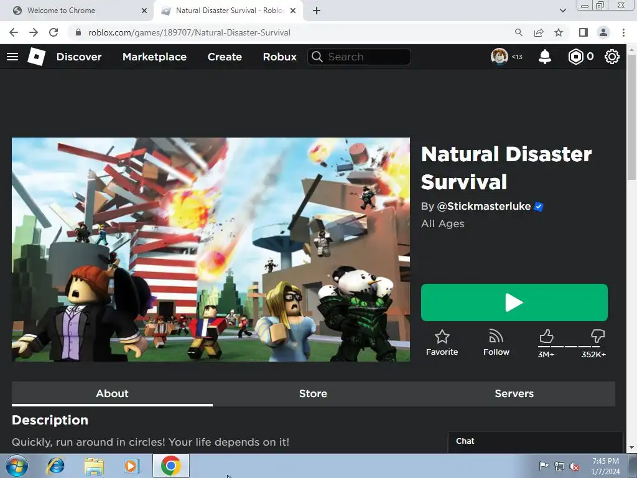Go forward in browser history

(x=34, y=32)
